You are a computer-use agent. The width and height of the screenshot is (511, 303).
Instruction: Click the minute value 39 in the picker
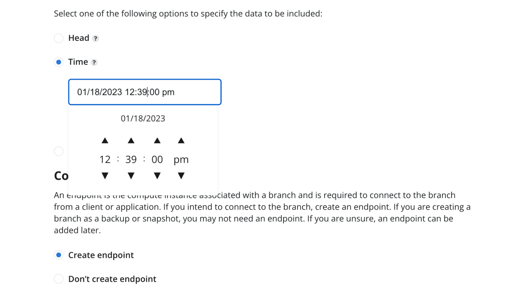point(131,159)
